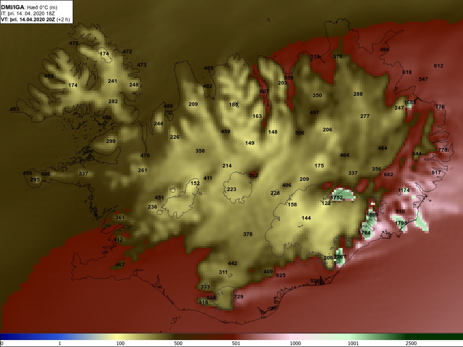Click the map value 277
Viewport: 463px width, 347px height.
tap(365, 116)
